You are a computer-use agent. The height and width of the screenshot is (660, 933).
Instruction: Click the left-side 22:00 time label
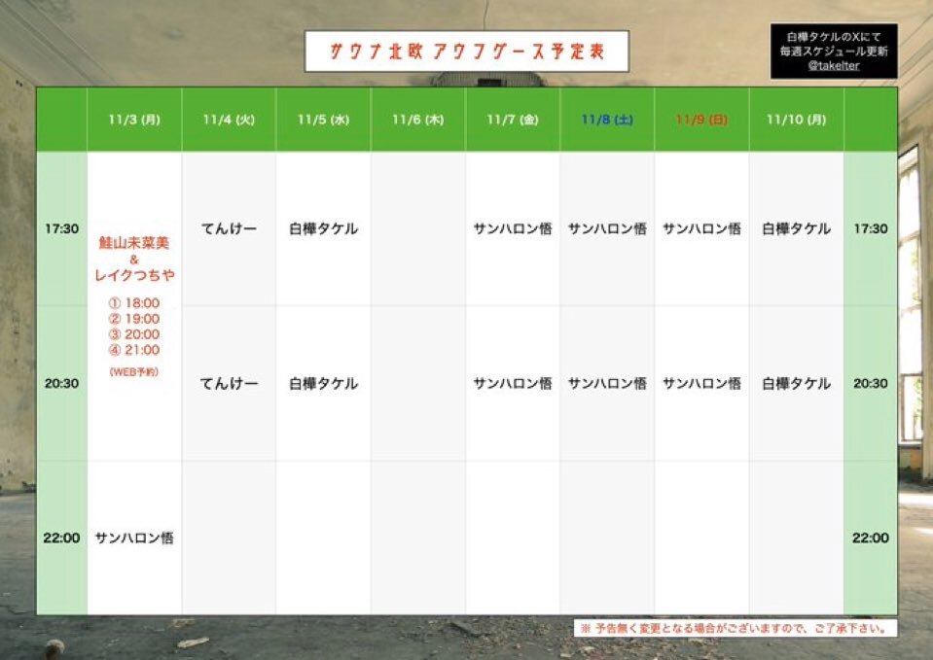point(62,538)
